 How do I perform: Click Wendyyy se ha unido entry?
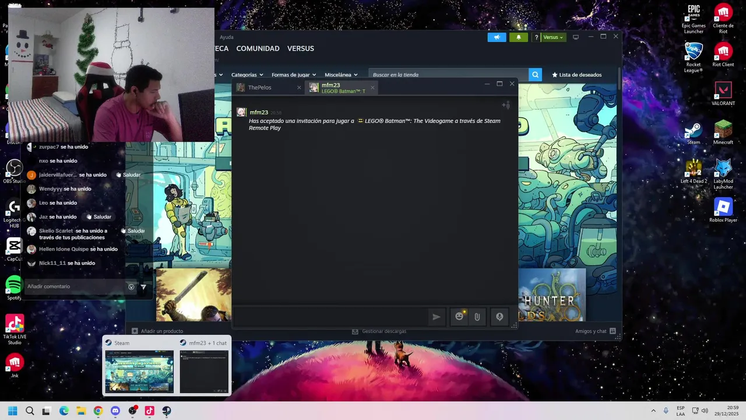click(59, 189)
